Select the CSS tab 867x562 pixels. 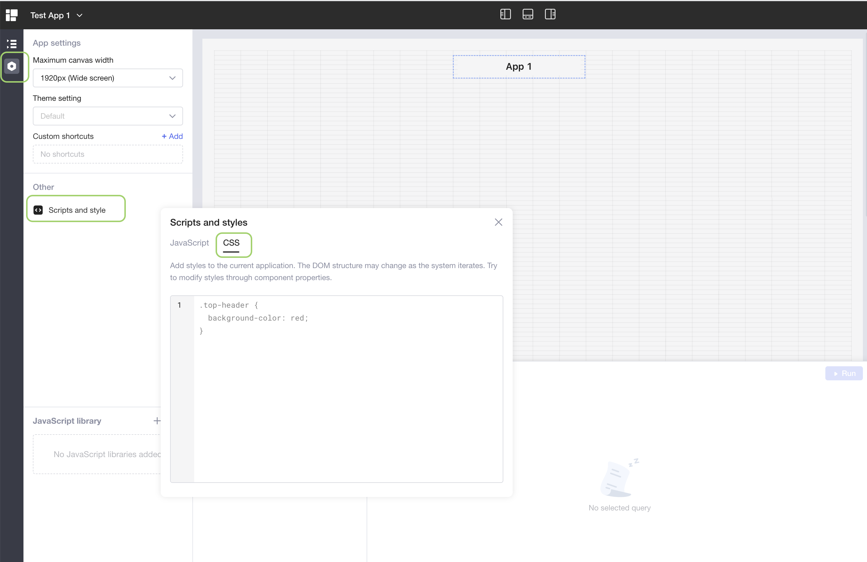click(231, 243)
